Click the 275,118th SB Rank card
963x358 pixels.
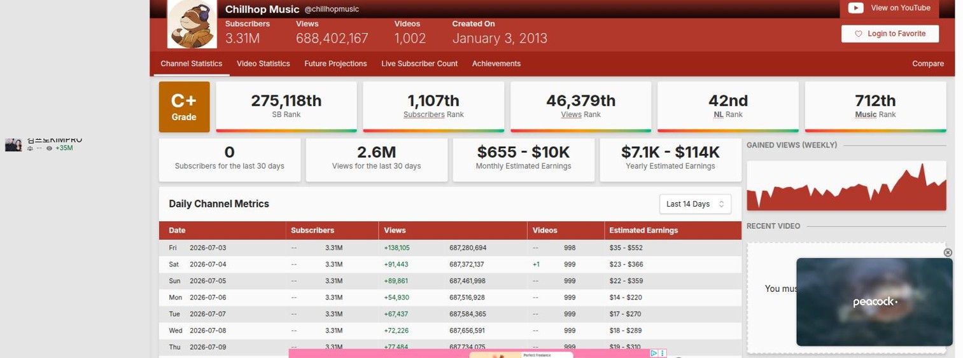click(x=286, y=106)
